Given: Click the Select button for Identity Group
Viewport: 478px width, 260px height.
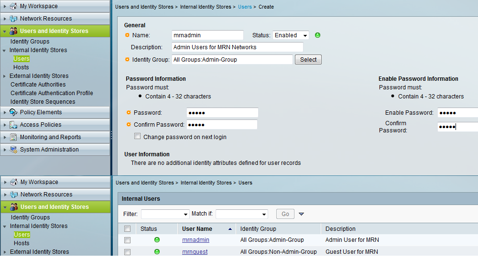Looking at the screenshot, I should click(308, 60).
